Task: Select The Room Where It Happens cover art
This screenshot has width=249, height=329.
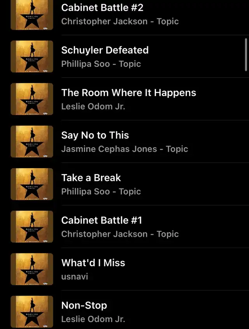Action: coord(32,99)
